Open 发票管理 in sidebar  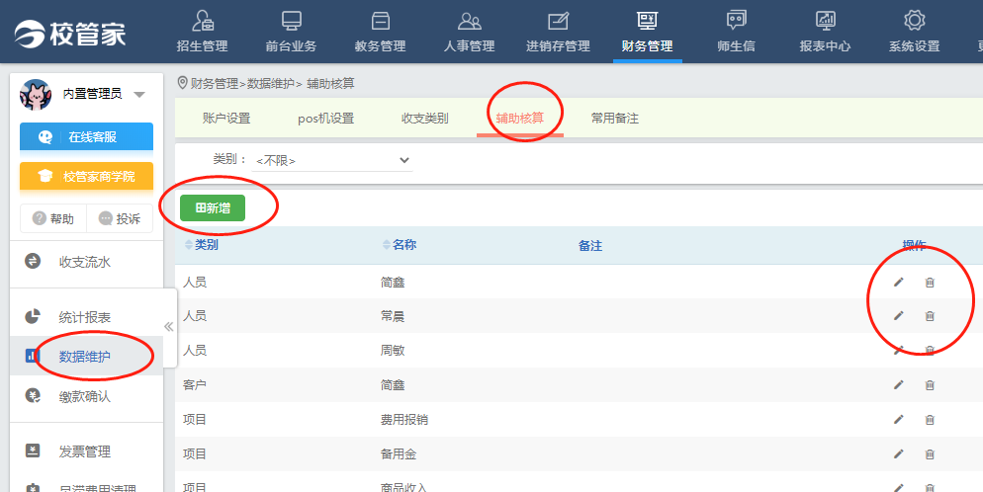(85, 451)
